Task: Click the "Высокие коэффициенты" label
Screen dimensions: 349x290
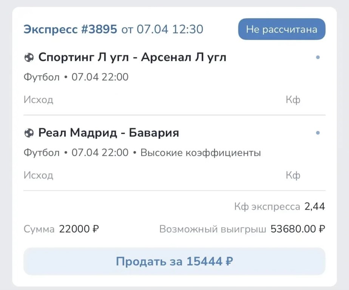Action: (x=201, y=153)
